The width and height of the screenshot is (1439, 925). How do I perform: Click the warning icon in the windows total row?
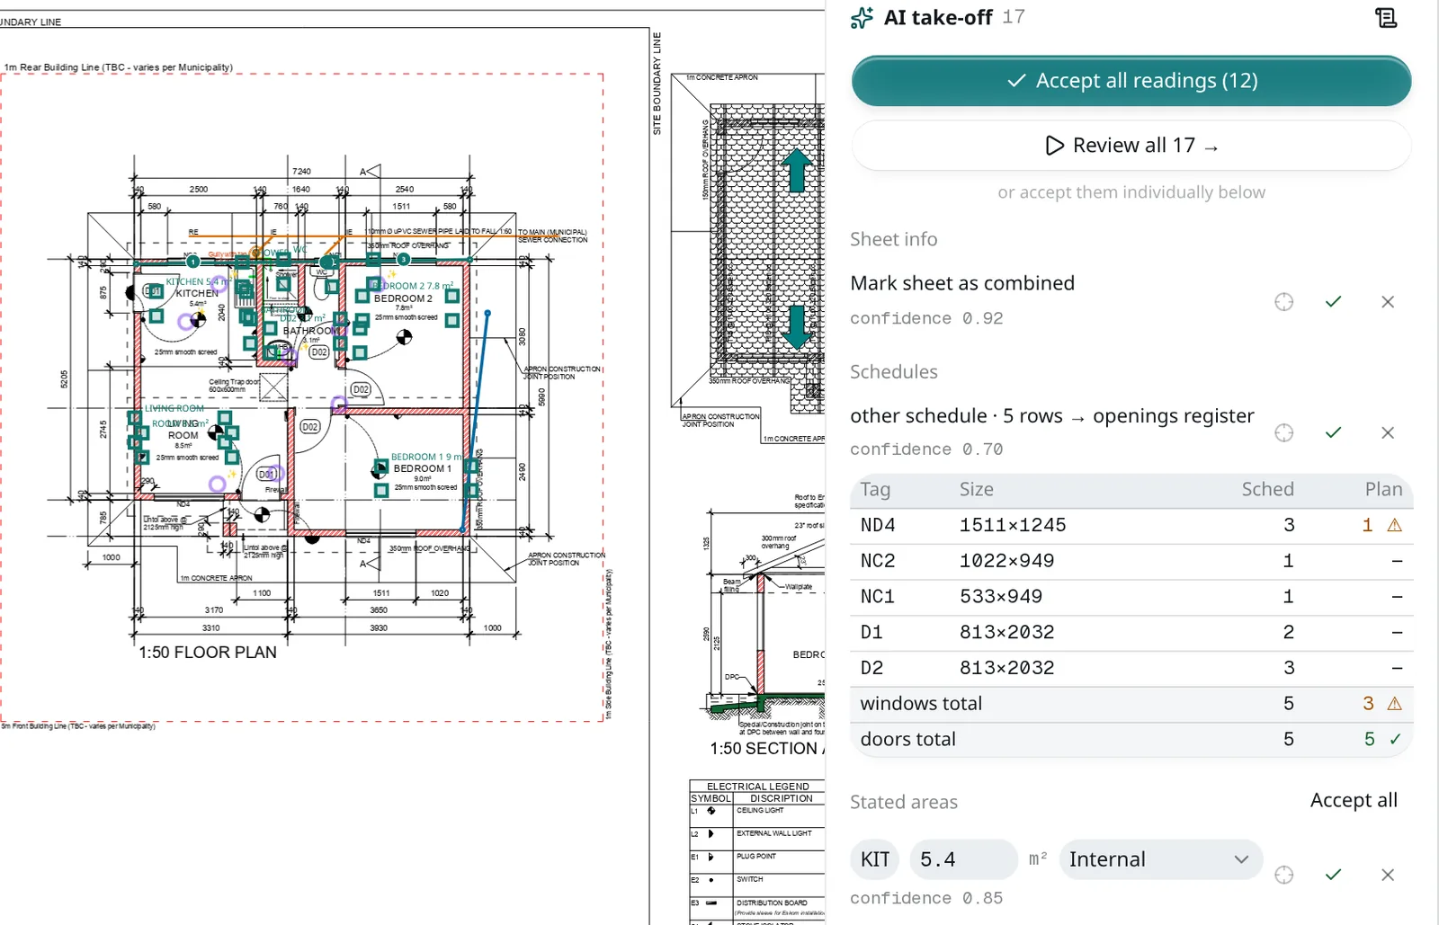pos(1395,704)
